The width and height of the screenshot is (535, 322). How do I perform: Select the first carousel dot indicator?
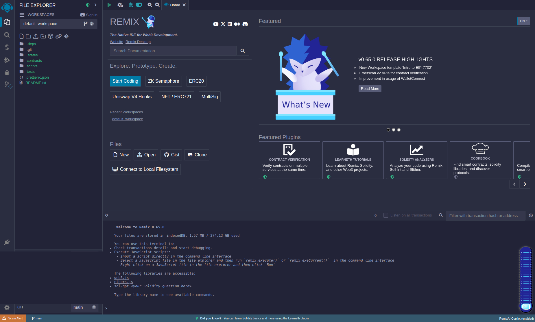click(388, 130)
